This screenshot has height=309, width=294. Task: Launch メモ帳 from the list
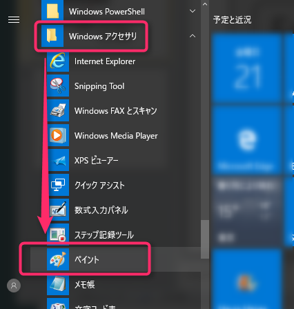85,285
